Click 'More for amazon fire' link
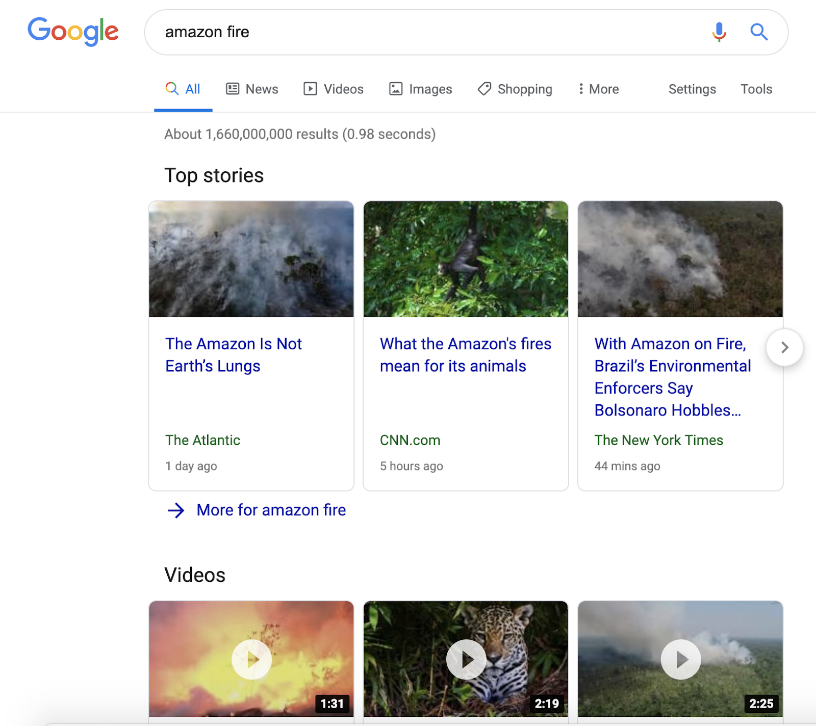 (271, 510)
